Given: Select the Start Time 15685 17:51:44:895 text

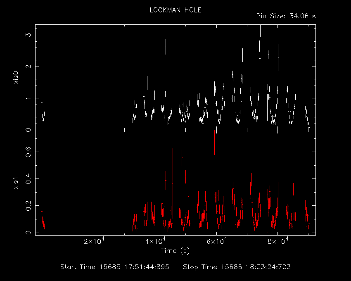Looking at the screenshot, I should point(115,267).
